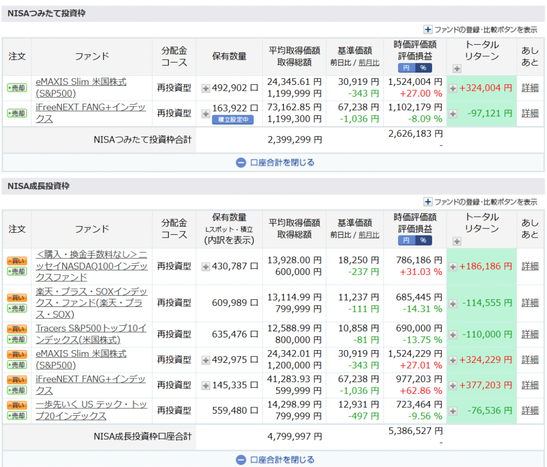
Task: Open 詳細 for iFreeNEXT FANG+ in つみたて投資枠
Action: tap(530, 113)
